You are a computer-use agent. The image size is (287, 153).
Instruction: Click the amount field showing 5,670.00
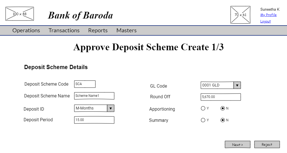coord(221,97)
